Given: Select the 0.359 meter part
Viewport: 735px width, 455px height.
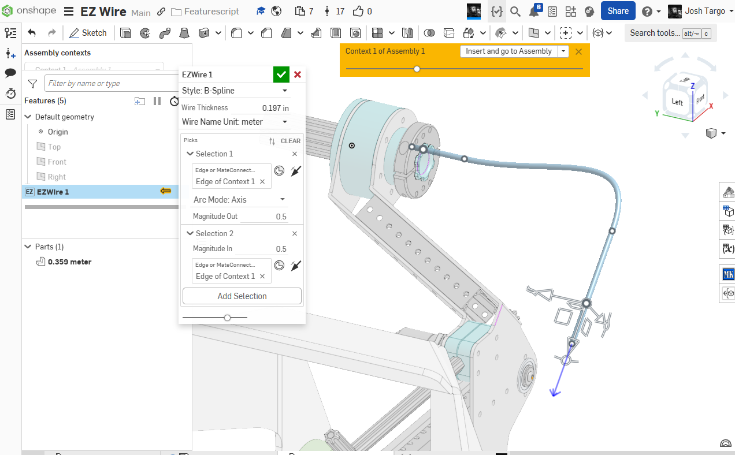Looking at the screenshot, I should pyautogui.click(x=69, y=262).
